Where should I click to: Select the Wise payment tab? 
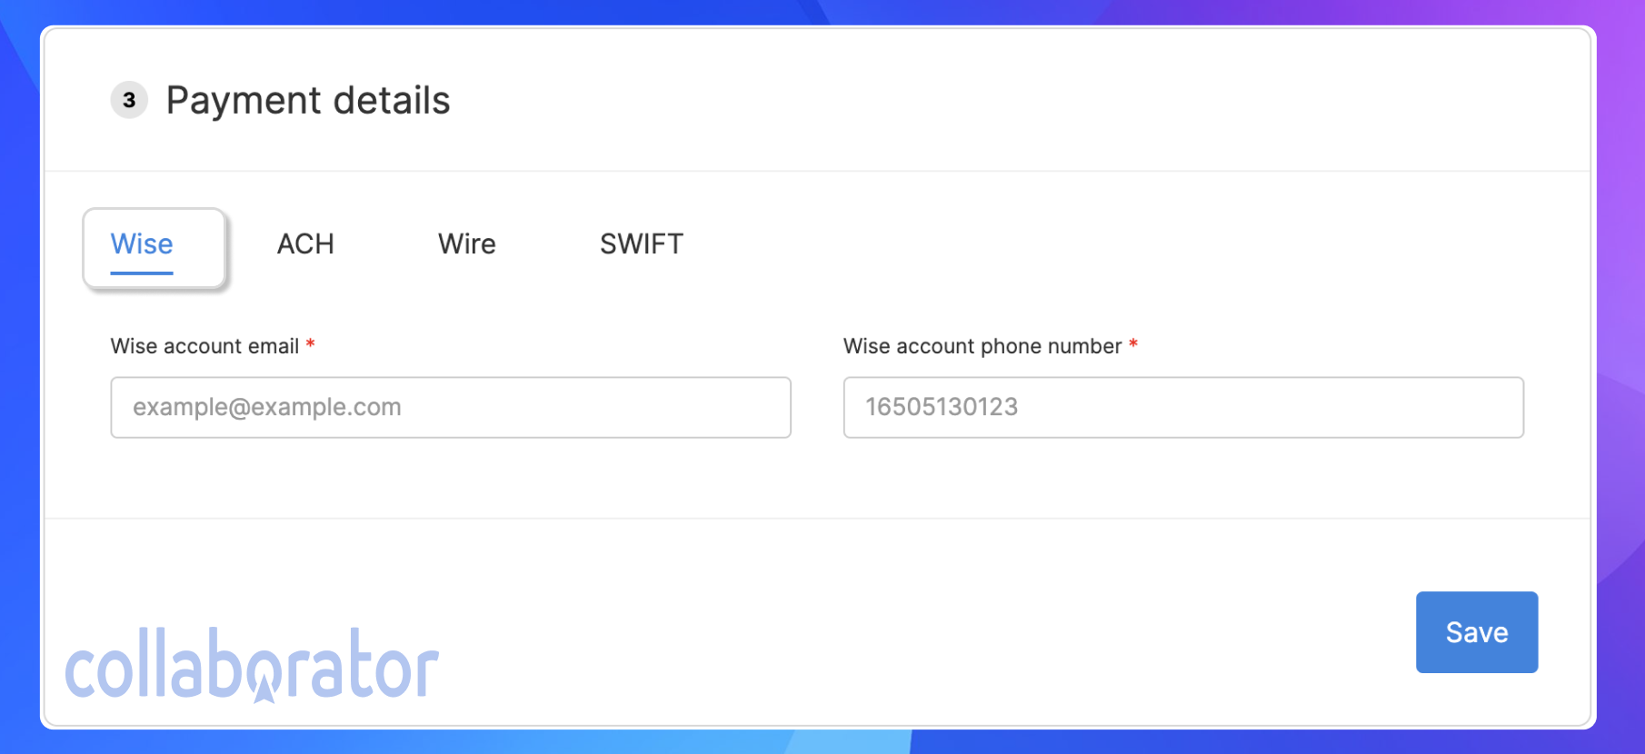point(154,247)
